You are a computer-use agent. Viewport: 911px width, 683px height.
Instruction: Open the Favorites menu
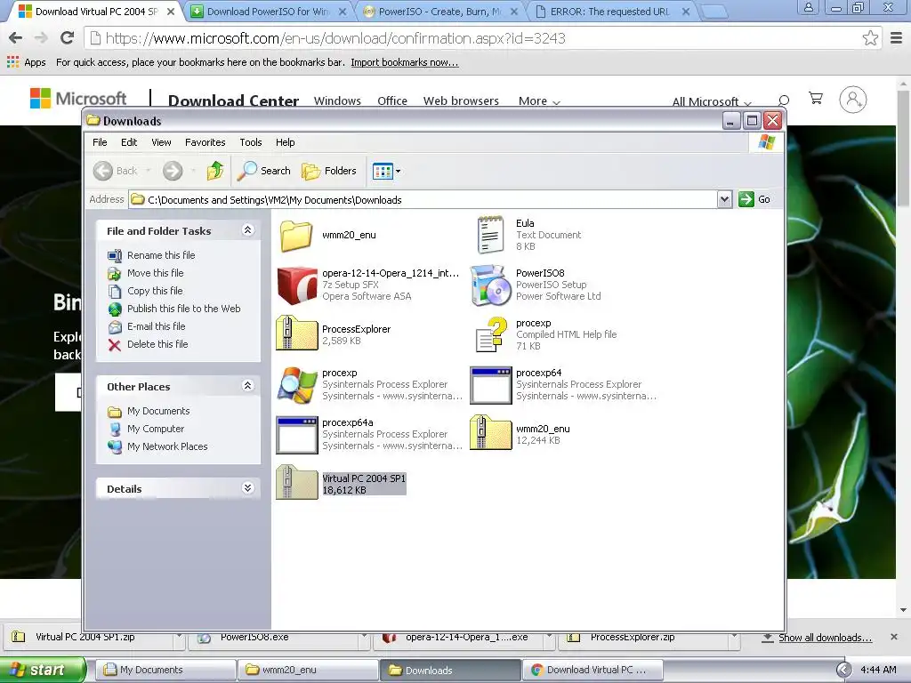[x=206, y=142]
